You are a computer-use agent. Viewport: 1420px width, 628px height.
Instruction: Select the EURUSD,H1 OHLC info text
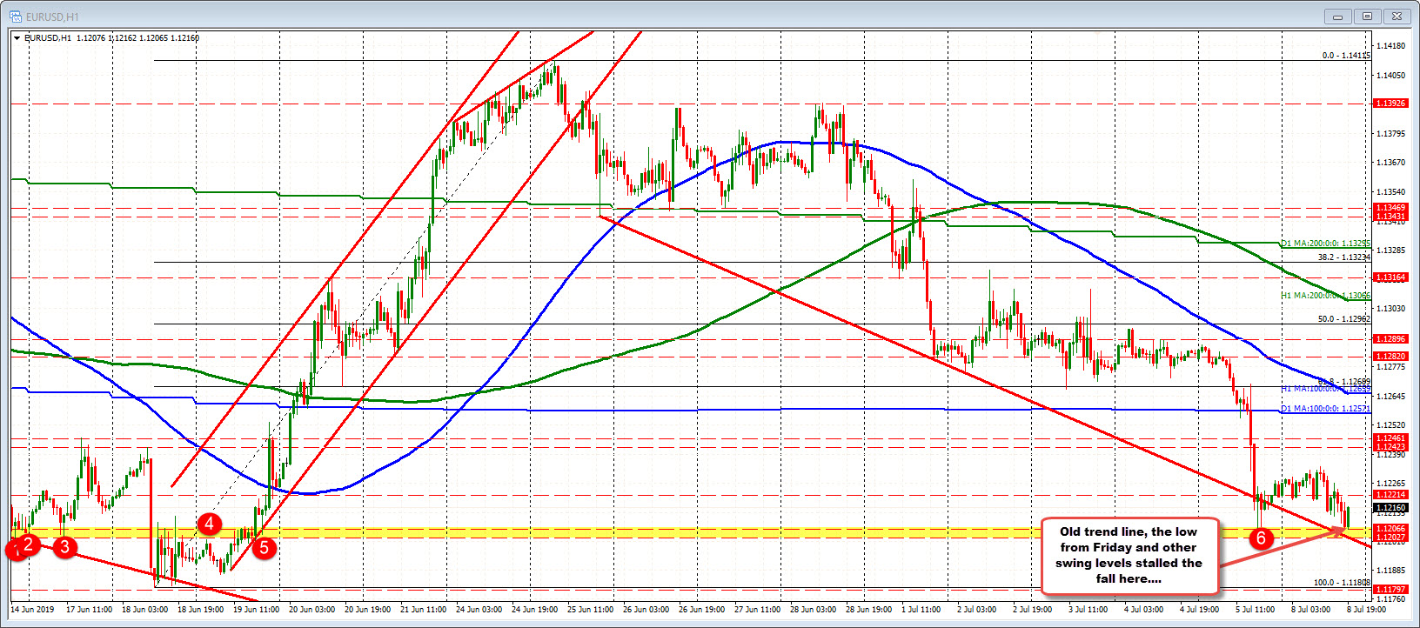[x=111, y=38]
